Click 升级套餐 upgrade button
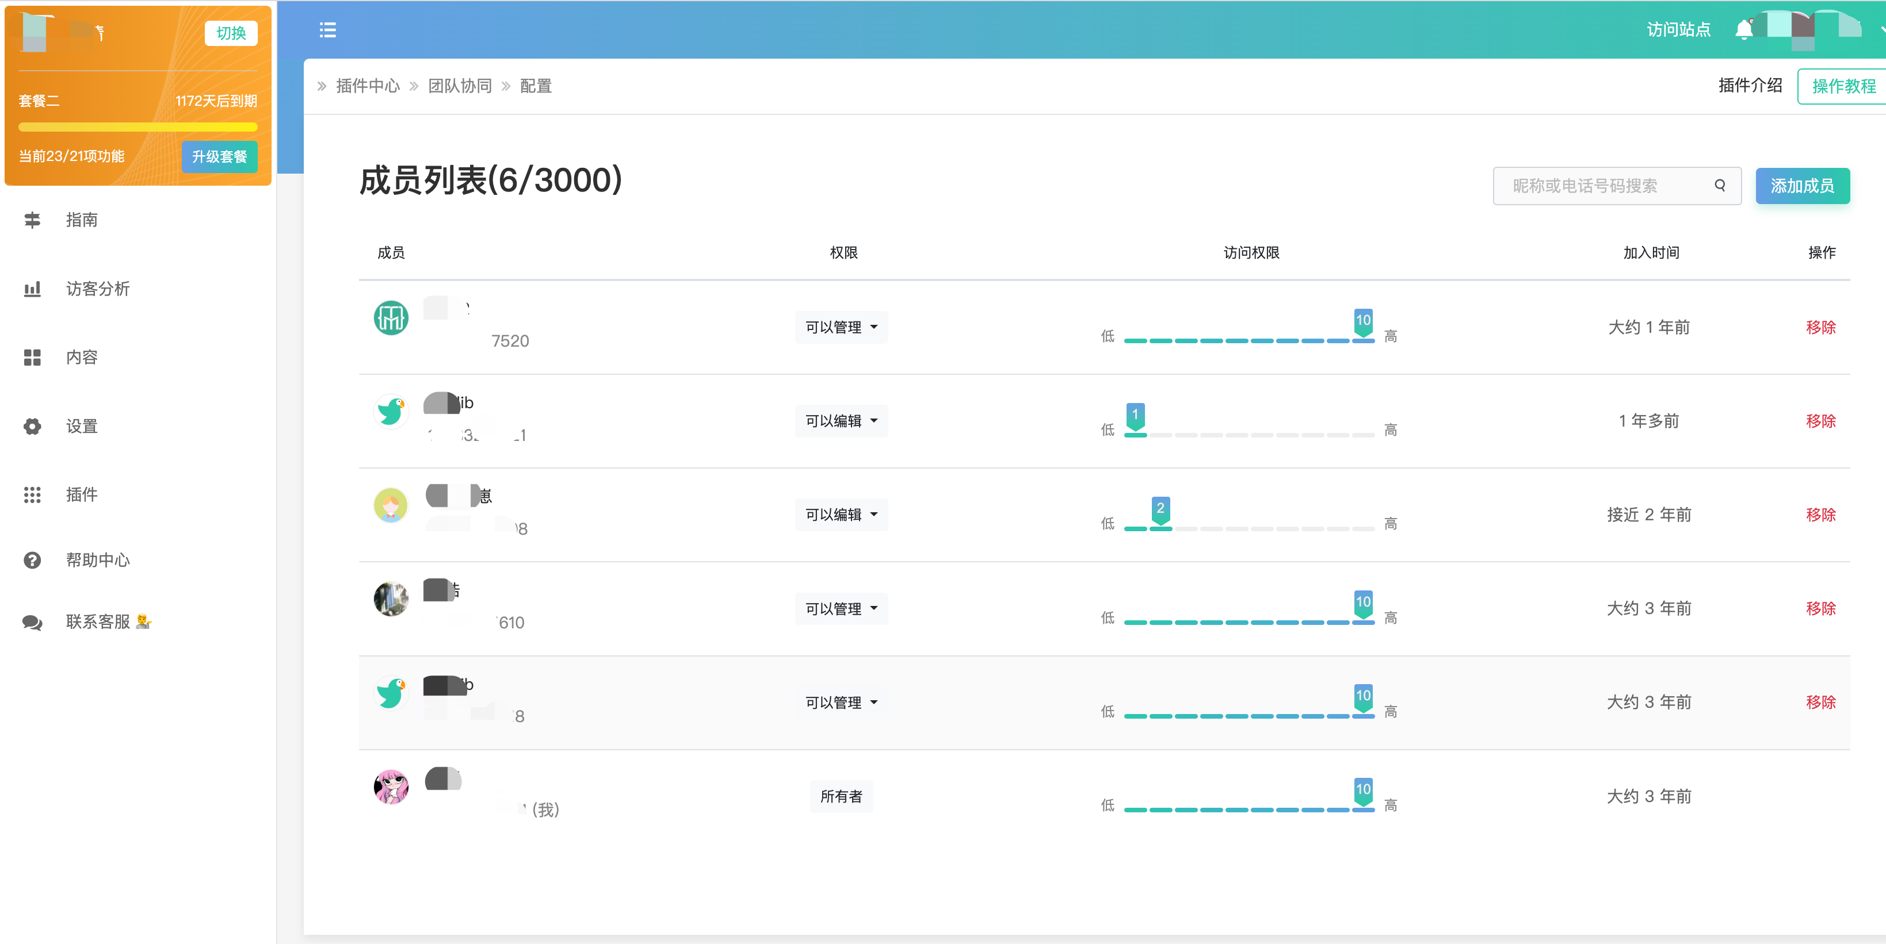Viewport: 1886px width, 944px height. 219,156
